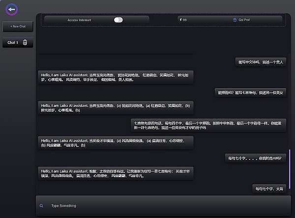Click the Laika reply beginning with 抱歉
The height and width of the screenshot is (218, 295).
[x=116, y=173]
